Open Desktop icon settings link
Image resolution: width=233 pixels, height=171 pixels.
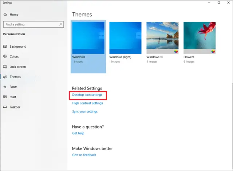coord(87,95)
